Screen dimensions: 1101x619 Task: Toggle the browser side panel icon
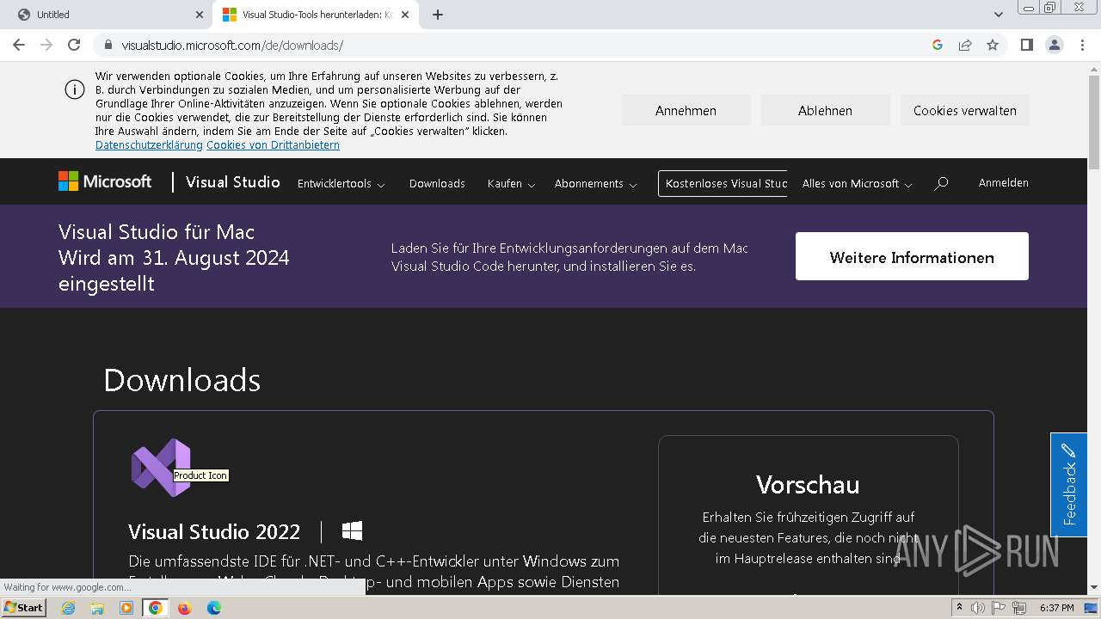tap(1026, 45)
